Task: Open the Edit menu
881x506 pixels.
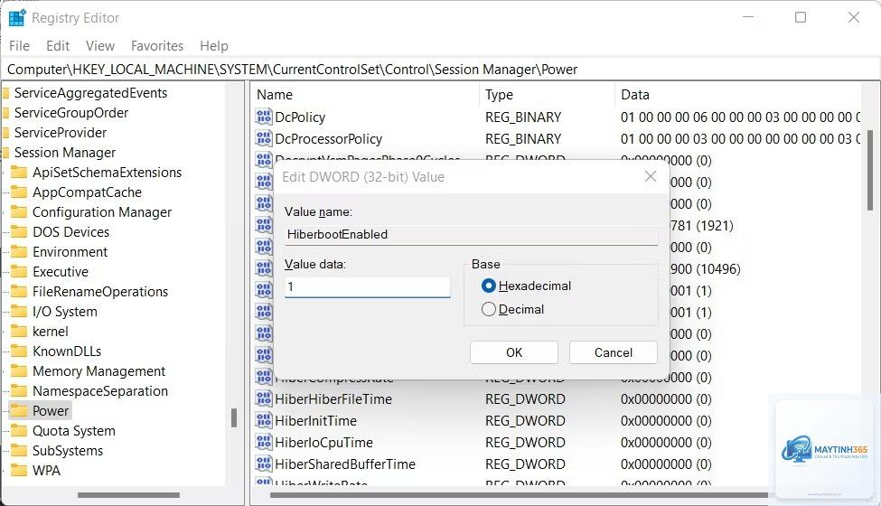Action: (58, 45)
